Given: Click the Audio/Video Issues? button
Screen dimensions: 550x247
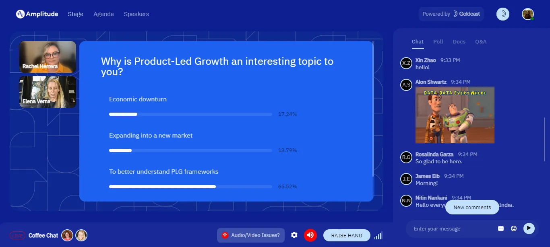Looking at the screenshot, I should tap(251, 235).
